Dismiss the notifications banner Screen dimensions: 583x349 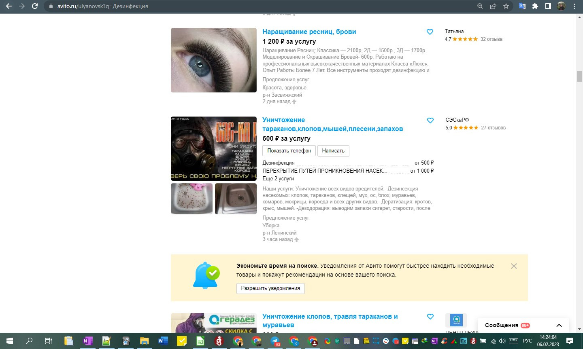pyautogui.click(x=514, y=266)
